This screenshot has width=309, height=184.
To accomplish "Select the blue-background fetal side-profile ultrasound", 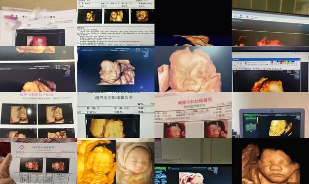I will [x=116, y=69].
